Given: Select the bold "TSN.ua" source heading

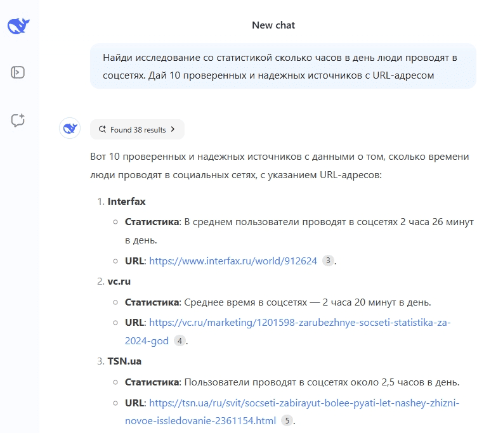Looking at the screenshot, I should click(x=124, y=361).
